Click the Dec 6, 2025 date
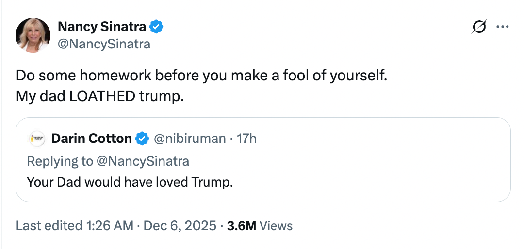Screen dimensions: 524x249 (180, 226)
